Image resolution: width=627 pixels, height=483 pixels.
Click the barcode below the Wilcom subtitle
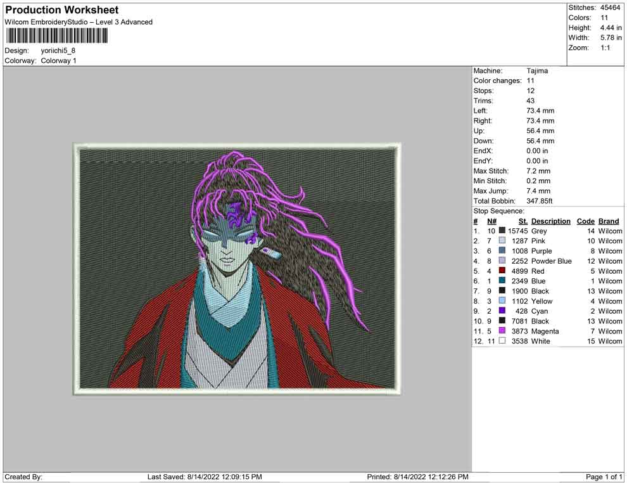(x=56, y=35)
